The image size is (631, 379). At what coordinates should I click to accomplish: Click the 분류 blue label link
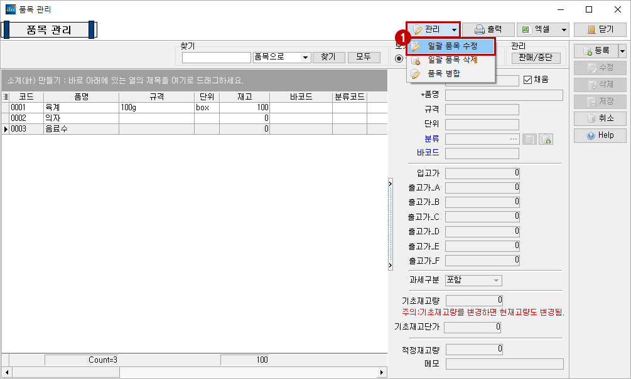click(x=432, y=139)
